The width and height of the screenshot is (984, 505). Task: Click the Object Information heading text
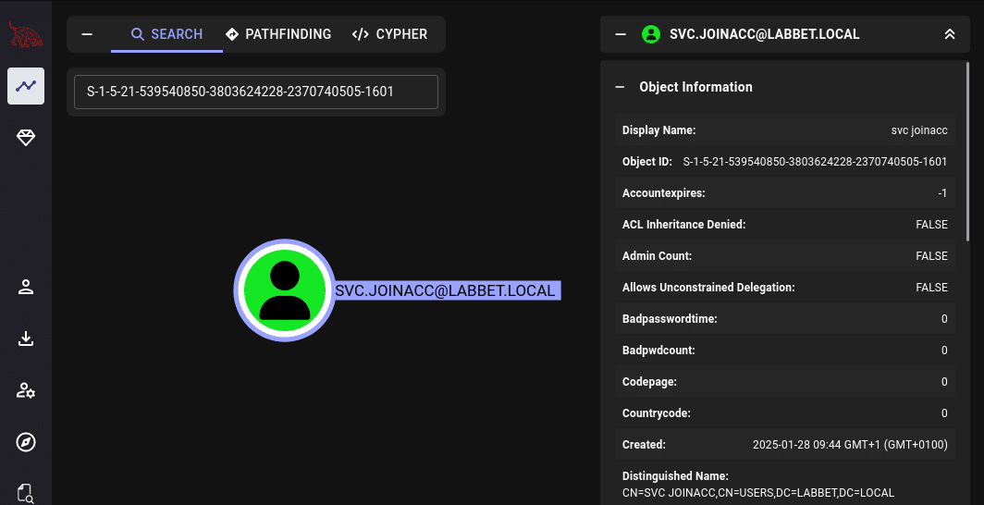(x=696, y=87)
